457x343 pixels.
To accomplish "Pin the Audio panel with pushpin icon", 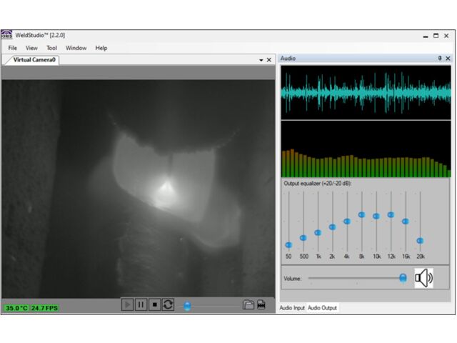I will coord(439,59).
